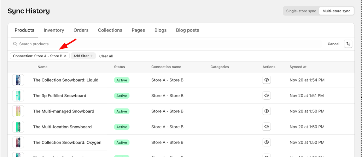The image size is (362, 157).
Task: Click the sort arrows icon button
Action: pos(348,44)
